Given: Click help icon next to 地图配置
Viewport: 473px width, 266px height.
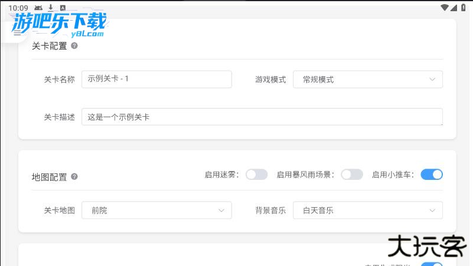Looking at the screenshot, I should coord(74,176).
